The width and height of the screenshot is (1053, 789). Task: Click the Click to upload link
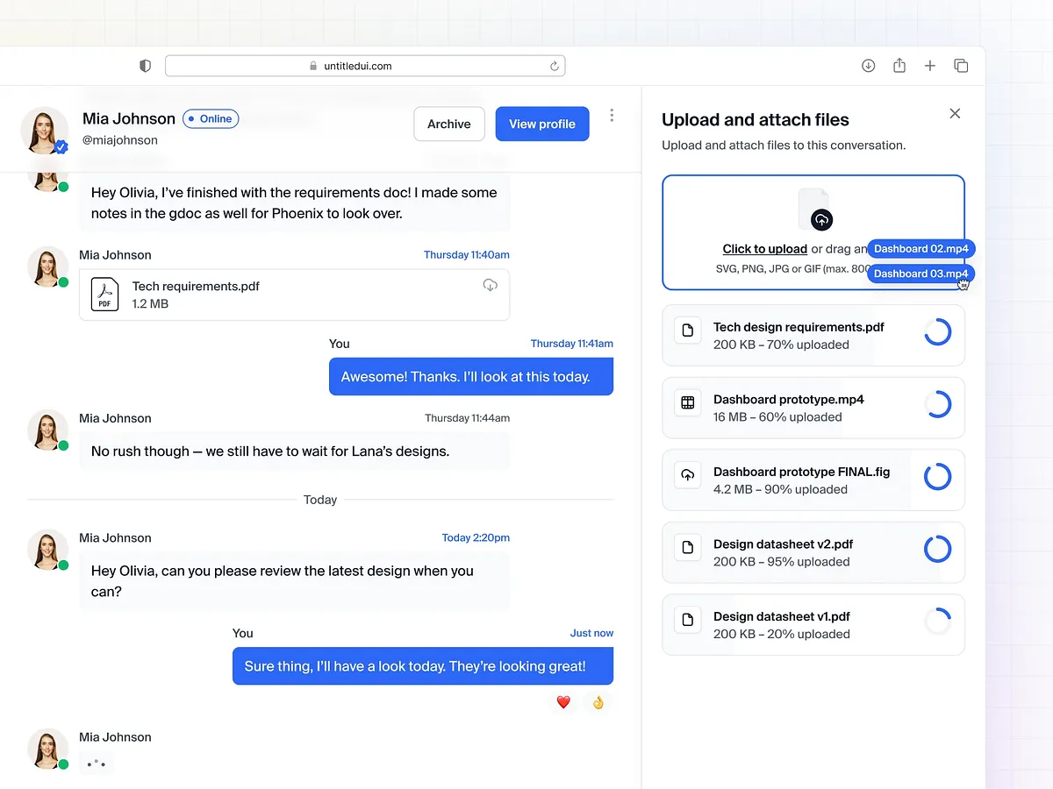pos(765,249)
